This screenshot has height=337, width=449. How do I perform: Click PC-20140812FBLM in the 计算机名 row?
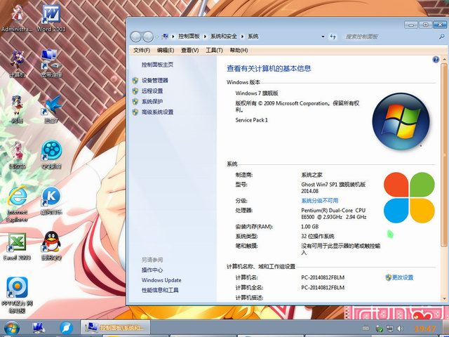pyautogui.click(x=323, y=277)
